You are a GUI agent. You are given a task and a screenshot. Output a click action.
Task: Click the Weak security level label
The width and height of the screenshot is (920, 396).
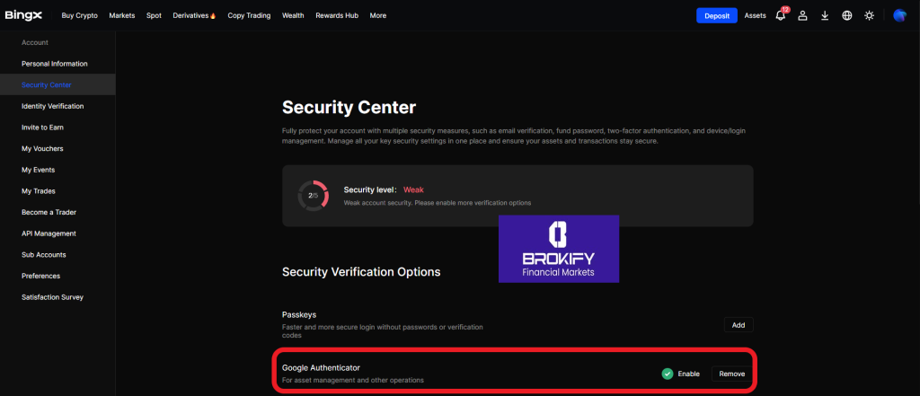pyautogui.click(x=413, y=189)
